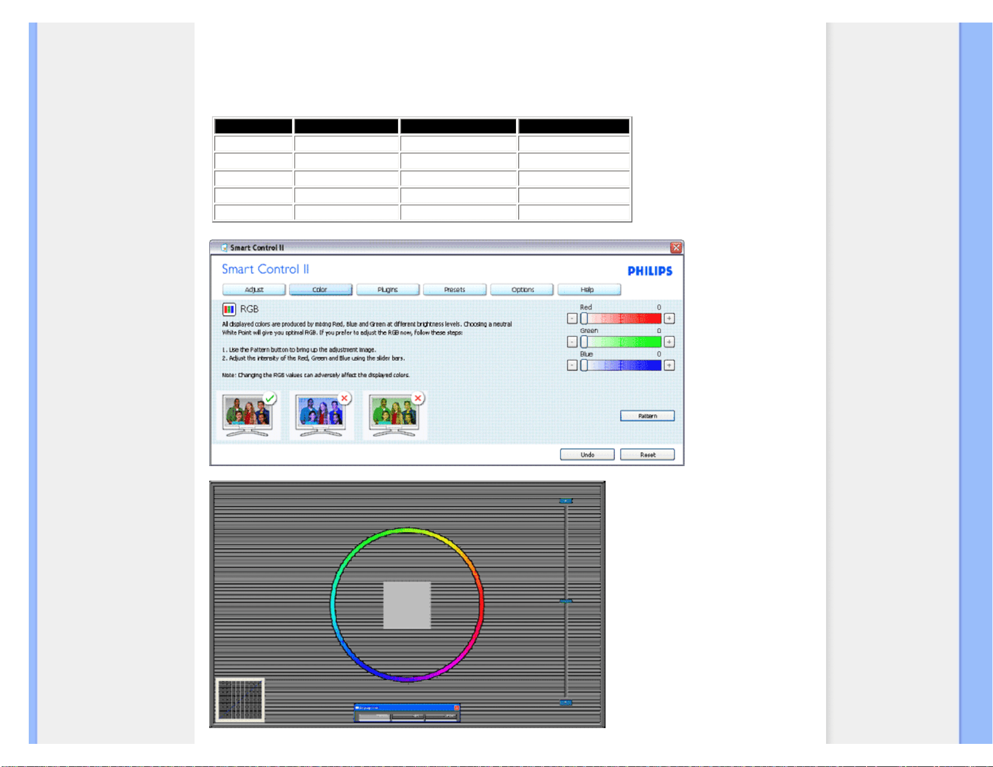The image size is (993, 767).
Task: Click the 'Smart Control II' blue heading
Action: [x=266, y=269]
